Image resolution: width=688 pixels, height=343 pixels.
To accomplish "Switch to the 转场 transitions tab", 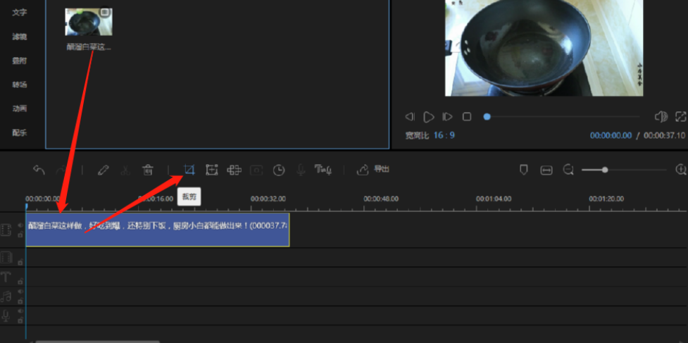I will [x=19, y=85].
